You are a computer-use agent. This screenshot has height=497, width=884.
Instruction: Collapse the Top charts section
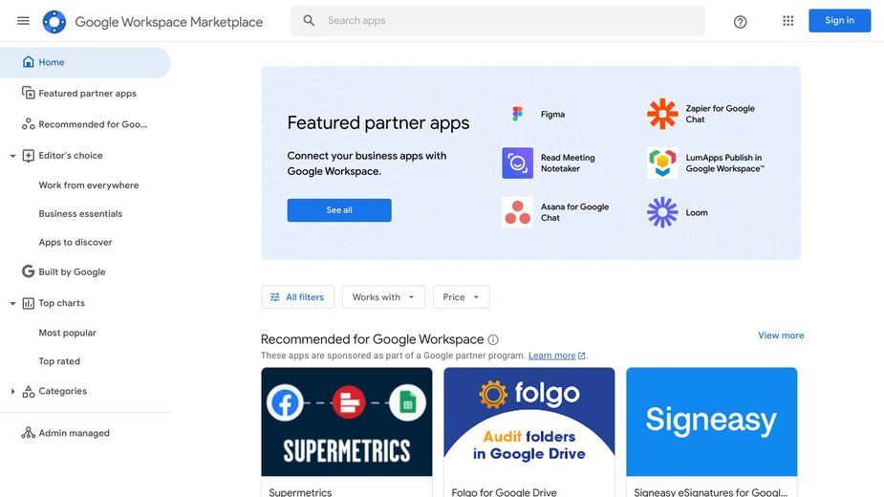click(12, 304)
